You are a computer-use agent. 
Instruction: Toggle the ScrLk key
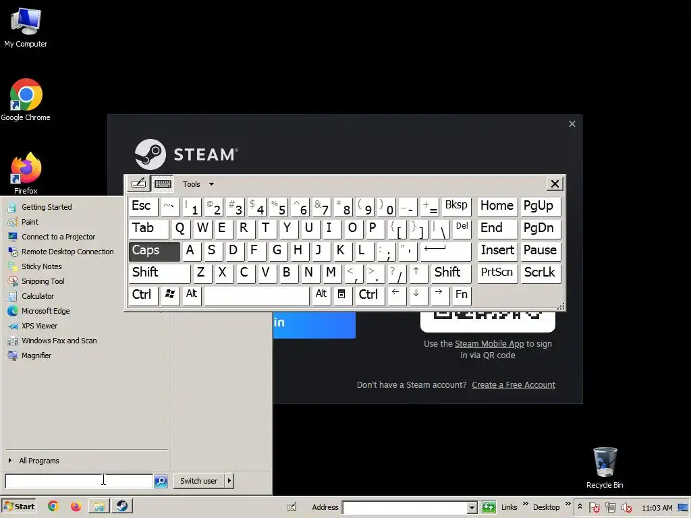point(541,273)
